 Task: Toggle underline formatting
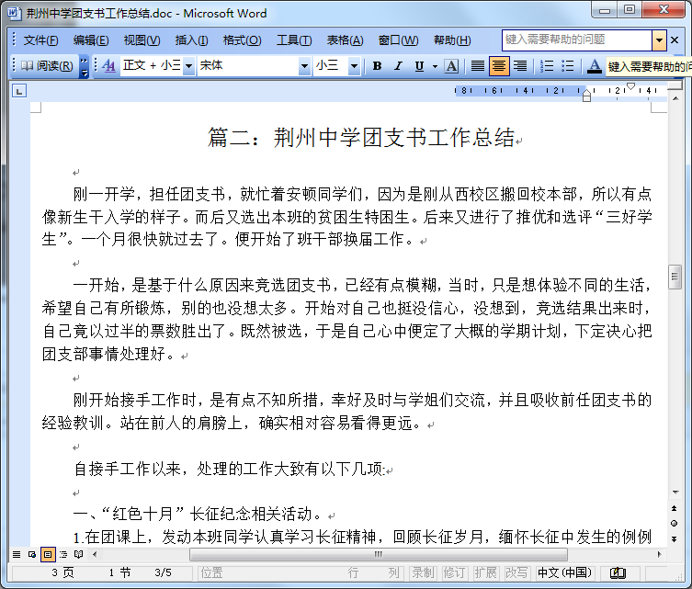[419, 66]
